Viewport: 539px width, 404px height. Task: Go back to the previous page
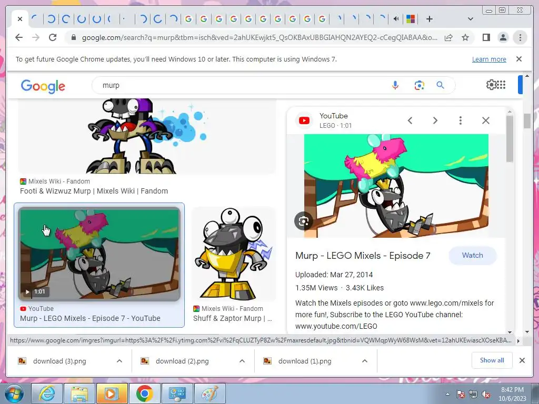click(19, 37)
